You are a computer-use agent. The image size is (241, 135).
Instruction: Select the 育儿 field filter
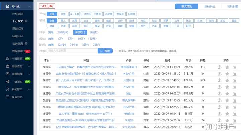point(63,21)
